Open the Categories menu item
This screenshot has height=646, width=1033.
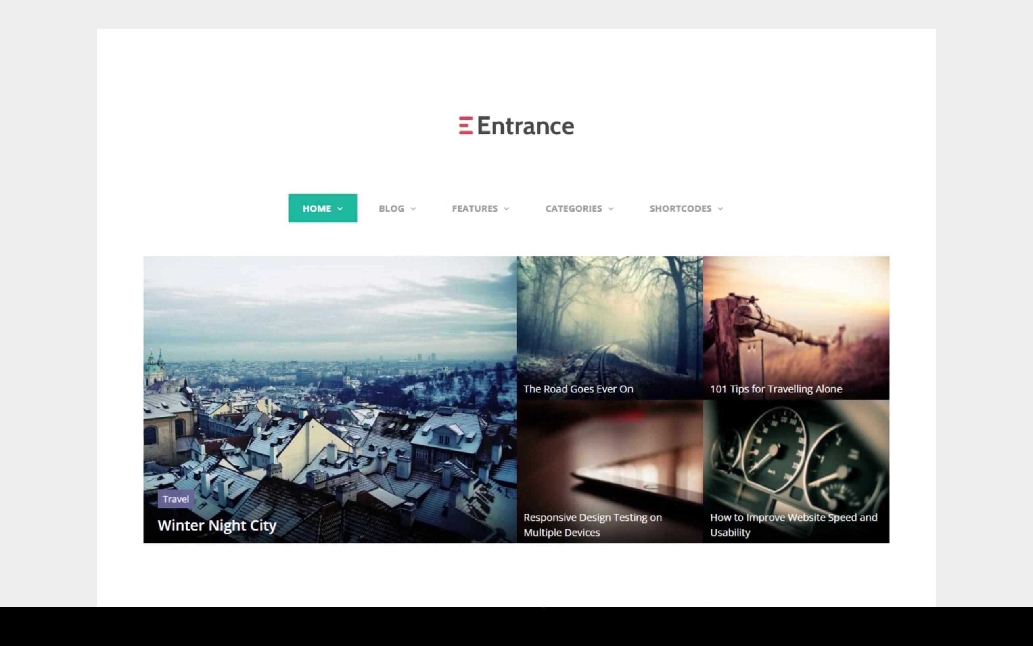tap(573, 208)
